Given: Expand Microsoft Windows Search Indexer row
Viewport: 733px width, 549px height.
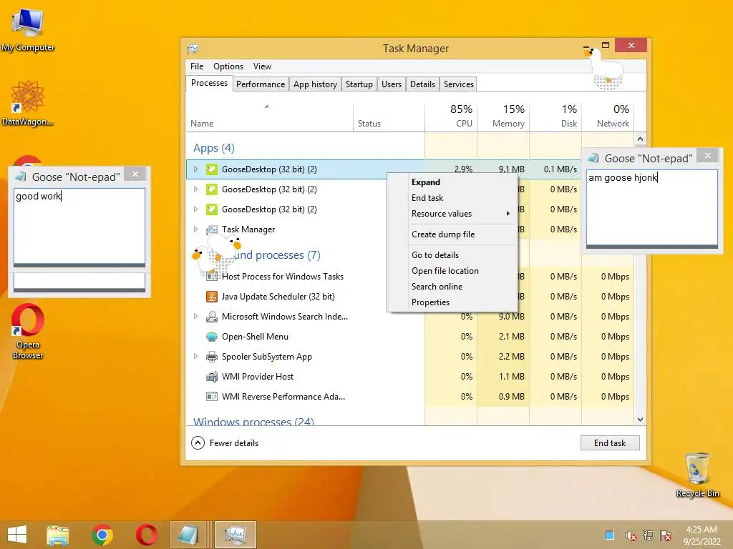Looking at the screenshot, I should tap(196, 317).
